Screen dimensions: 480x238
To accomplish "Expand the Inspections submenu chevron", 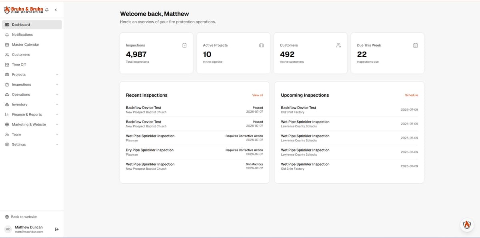I will click(57, 85).
